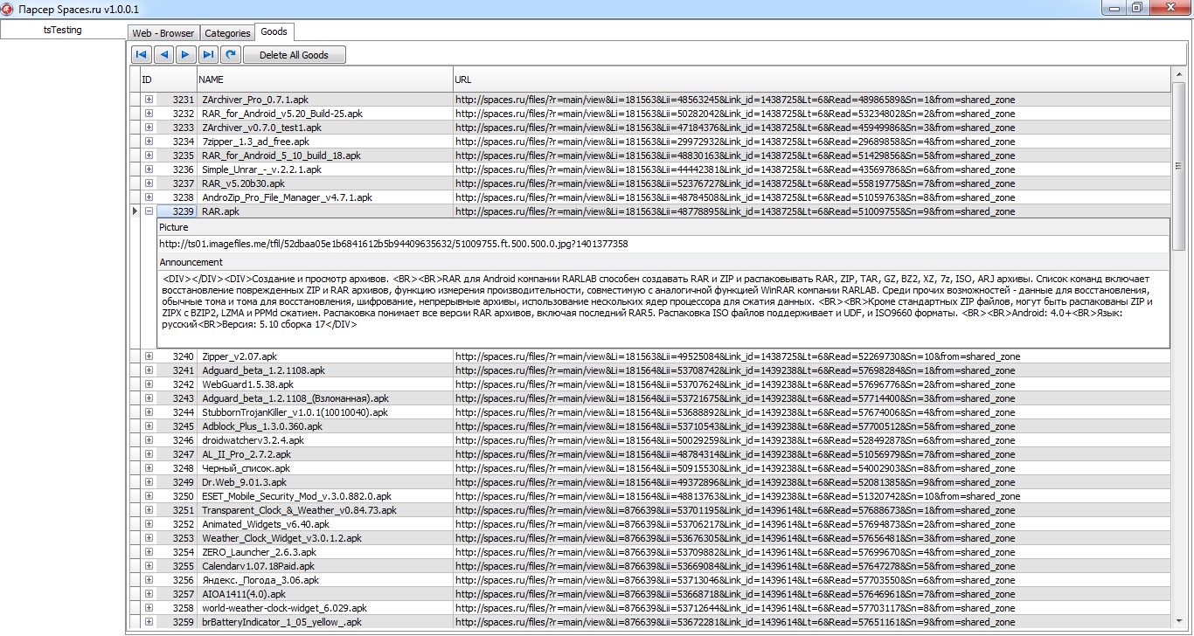The image size is (1194, 636).
Task: Click the URL cell of WebGuard1.5.38.apk row
Action: (x=811, y=384)
